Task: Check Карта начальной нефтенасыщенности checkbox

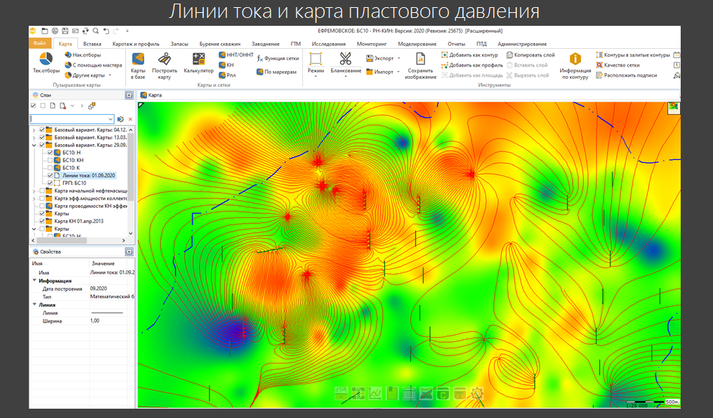Action: pos(42,191)
